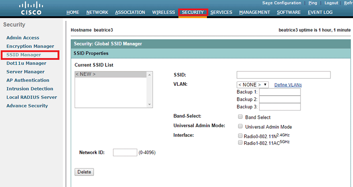Enable the Universal Admin Mode checkbox
This screenshot has height=187, width=353.
[240, 126]
